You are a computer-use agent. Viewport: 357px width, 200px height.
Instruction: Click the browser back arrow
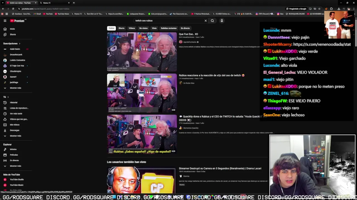(3, 9)
